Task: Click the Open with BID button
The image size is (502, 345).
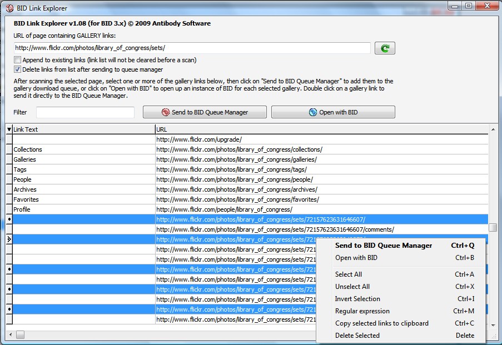Action: pyautogui.click(x=333, y=112)
